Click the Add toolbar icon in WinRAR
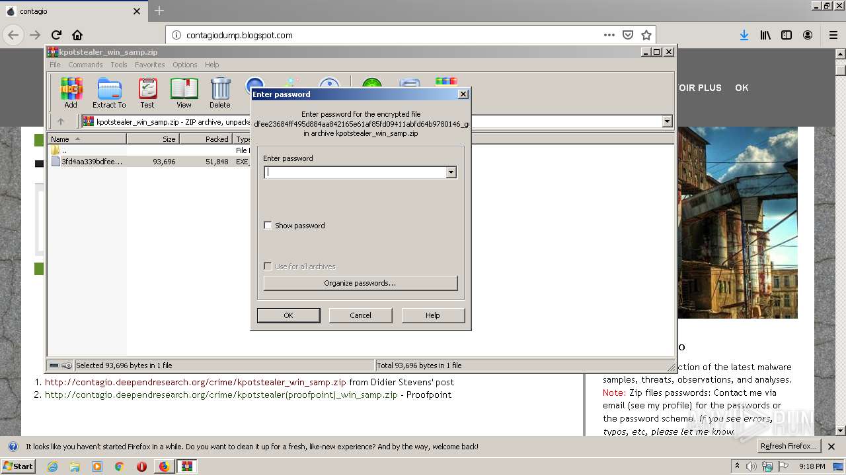The image size is (846, 475). tap(71, 92)
